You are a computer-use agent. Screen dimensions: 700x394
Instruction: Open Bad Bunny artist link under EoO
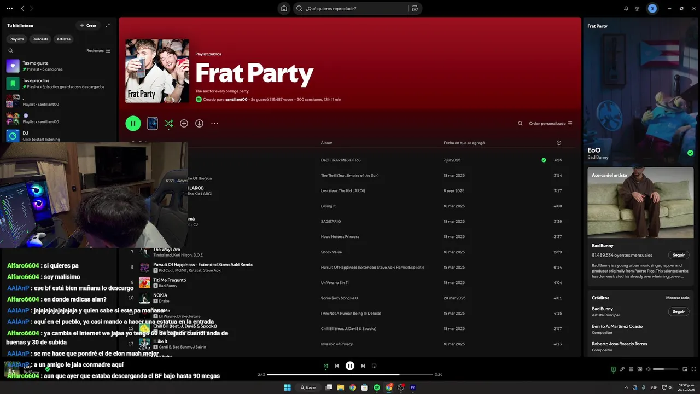(598, 158)
